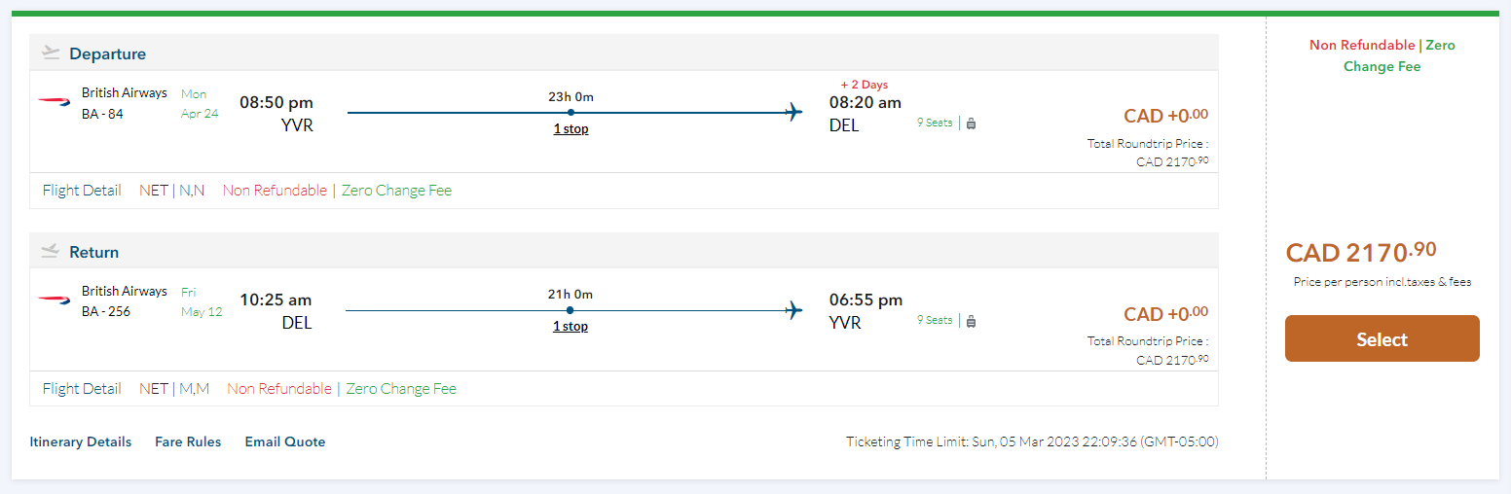Image resolution: width=1511 pixels, height=494 pixels.
Task: Click the Email Quote link
Action: [x=285, y=441]
